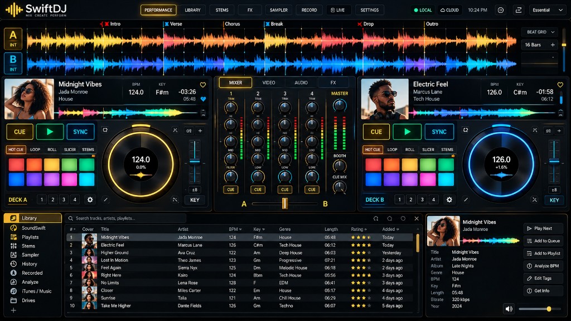Add a beat grid bar with plus
This screenshot has width=571, height=321.
(x=553, y=45)
